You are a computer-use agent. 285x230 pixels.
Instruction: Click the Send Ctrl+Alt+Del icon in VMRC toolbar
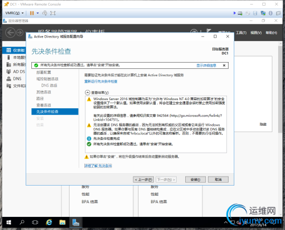(x=44, y=13)
